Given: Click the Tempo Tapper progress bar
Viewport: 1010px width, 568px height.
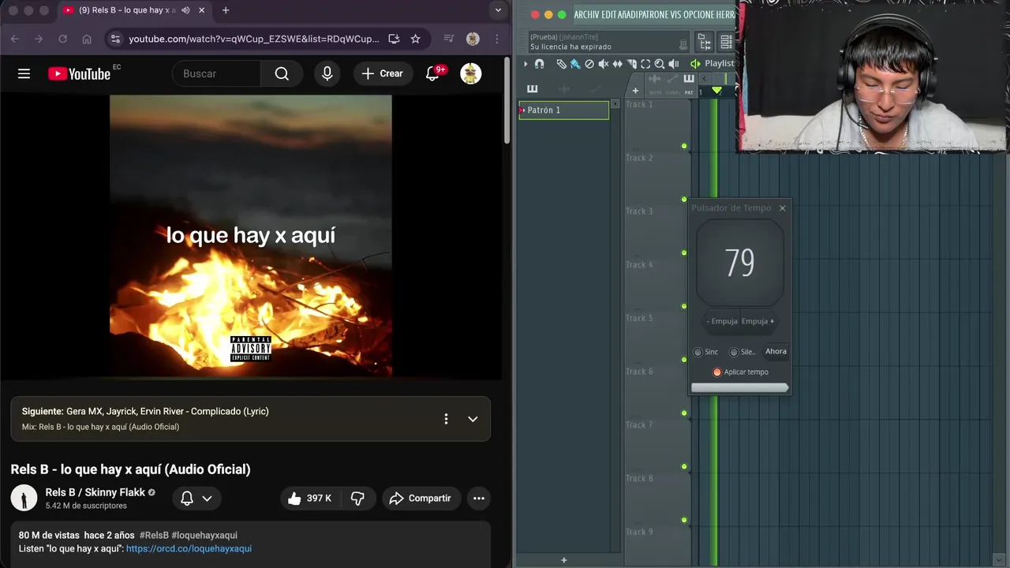Looking at the screenshot, I should pyautogui.click(x=740, y=387).
